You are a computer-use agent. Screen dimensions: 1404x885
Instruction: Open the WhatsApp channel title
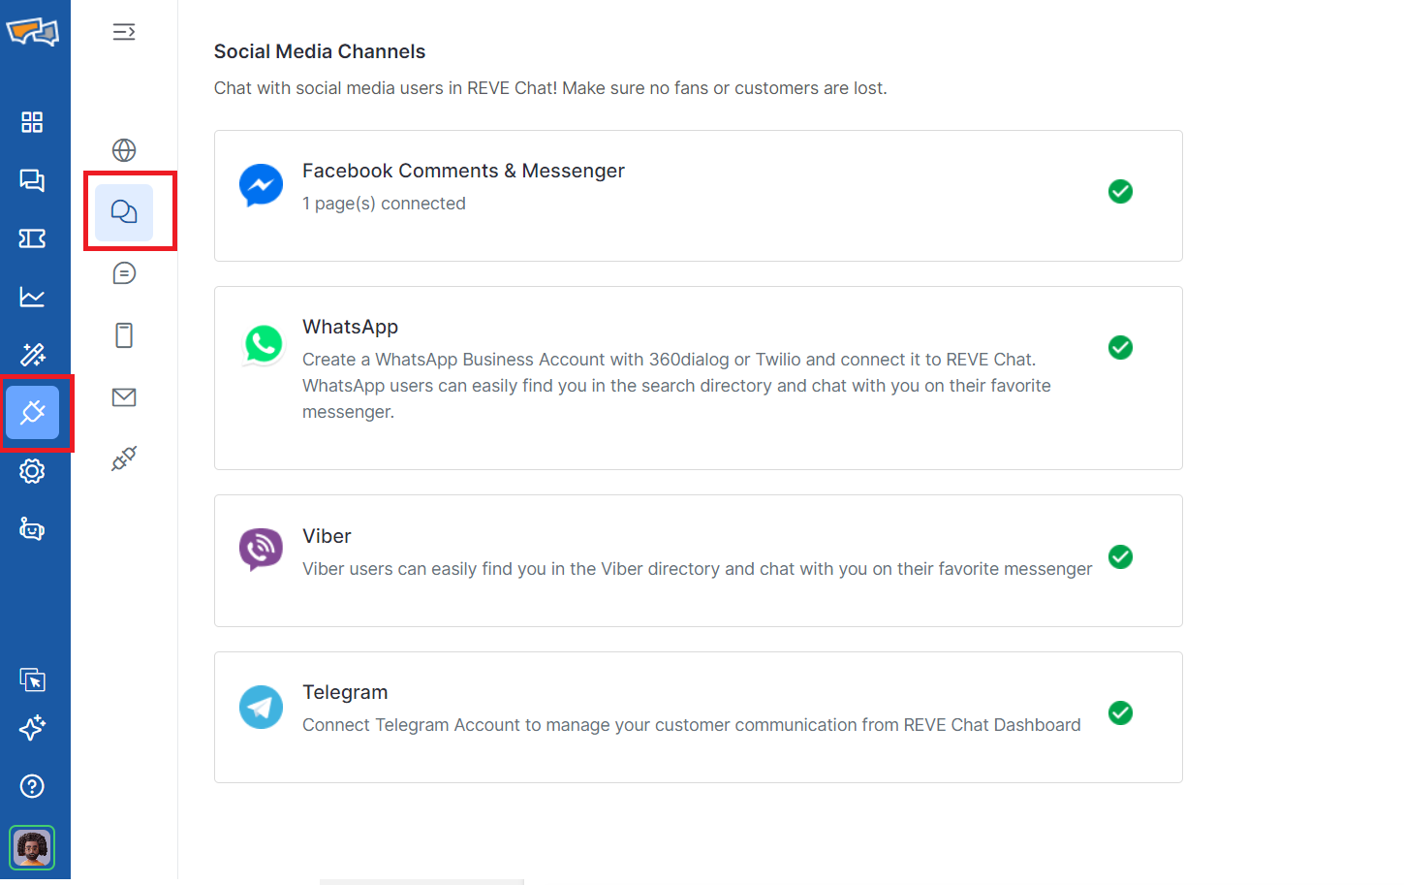pyautogui.click(x=350, y=327)
